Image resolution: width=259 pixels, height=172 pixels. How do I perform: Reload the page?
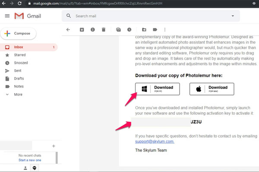click(x=19, y=3)
